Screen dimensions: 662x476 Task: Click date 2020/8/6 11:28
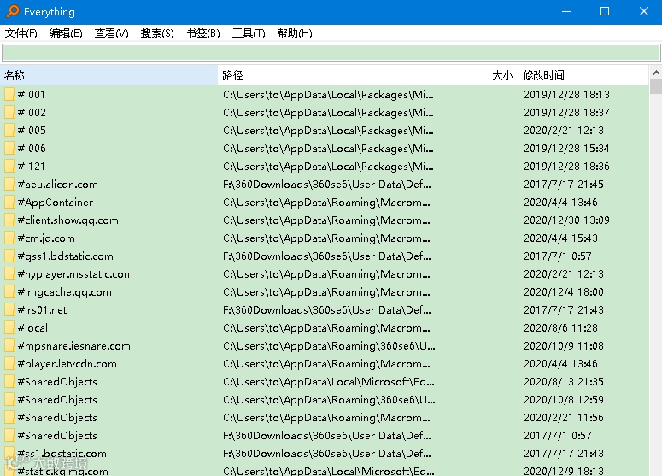coord(560,328)
